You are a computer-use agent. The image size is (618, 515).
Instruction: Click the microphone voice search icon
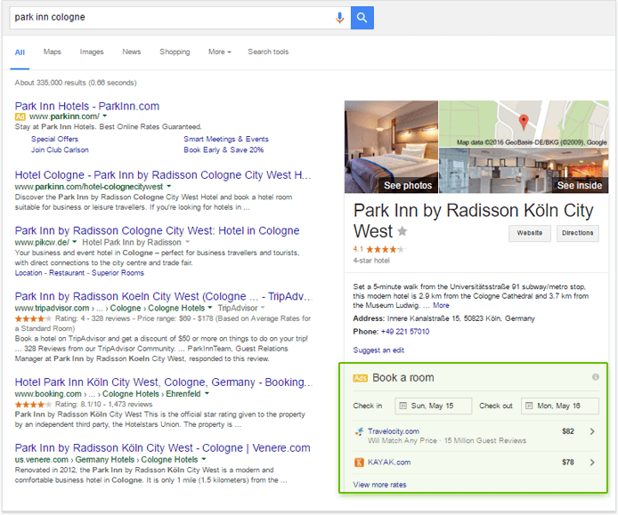pyautogui.click(x=339, y=17)
